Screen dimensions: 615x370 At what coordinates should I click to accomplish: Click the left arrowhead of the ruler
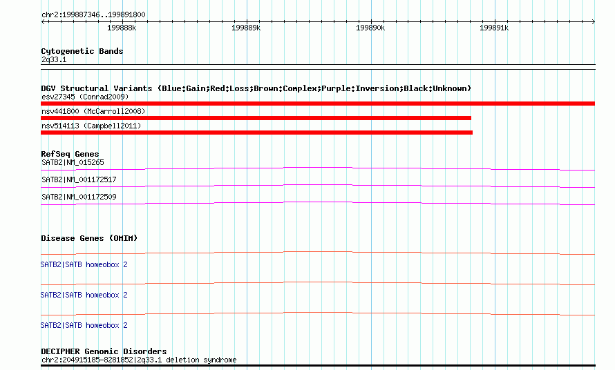43,22
